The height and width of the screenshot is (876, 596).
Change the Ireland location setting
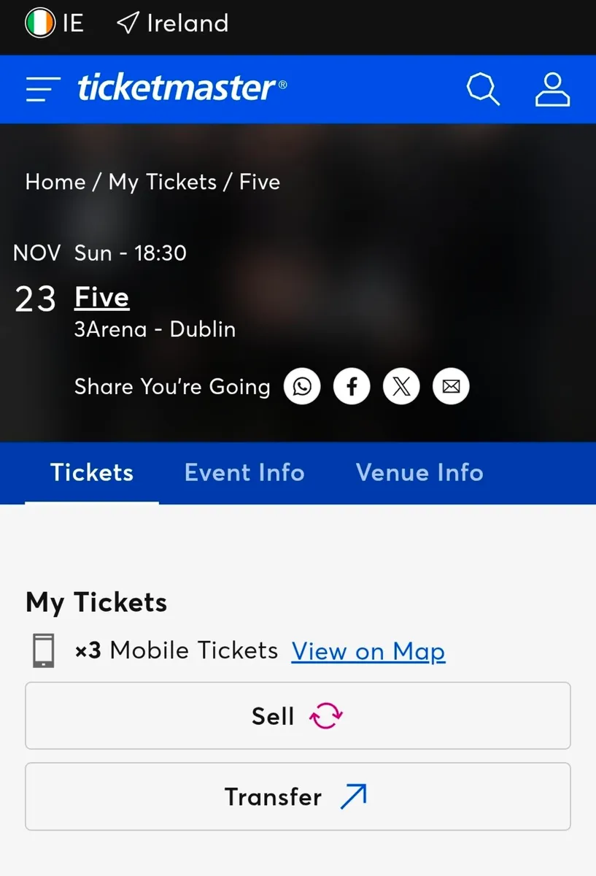(x=173, y=23)
